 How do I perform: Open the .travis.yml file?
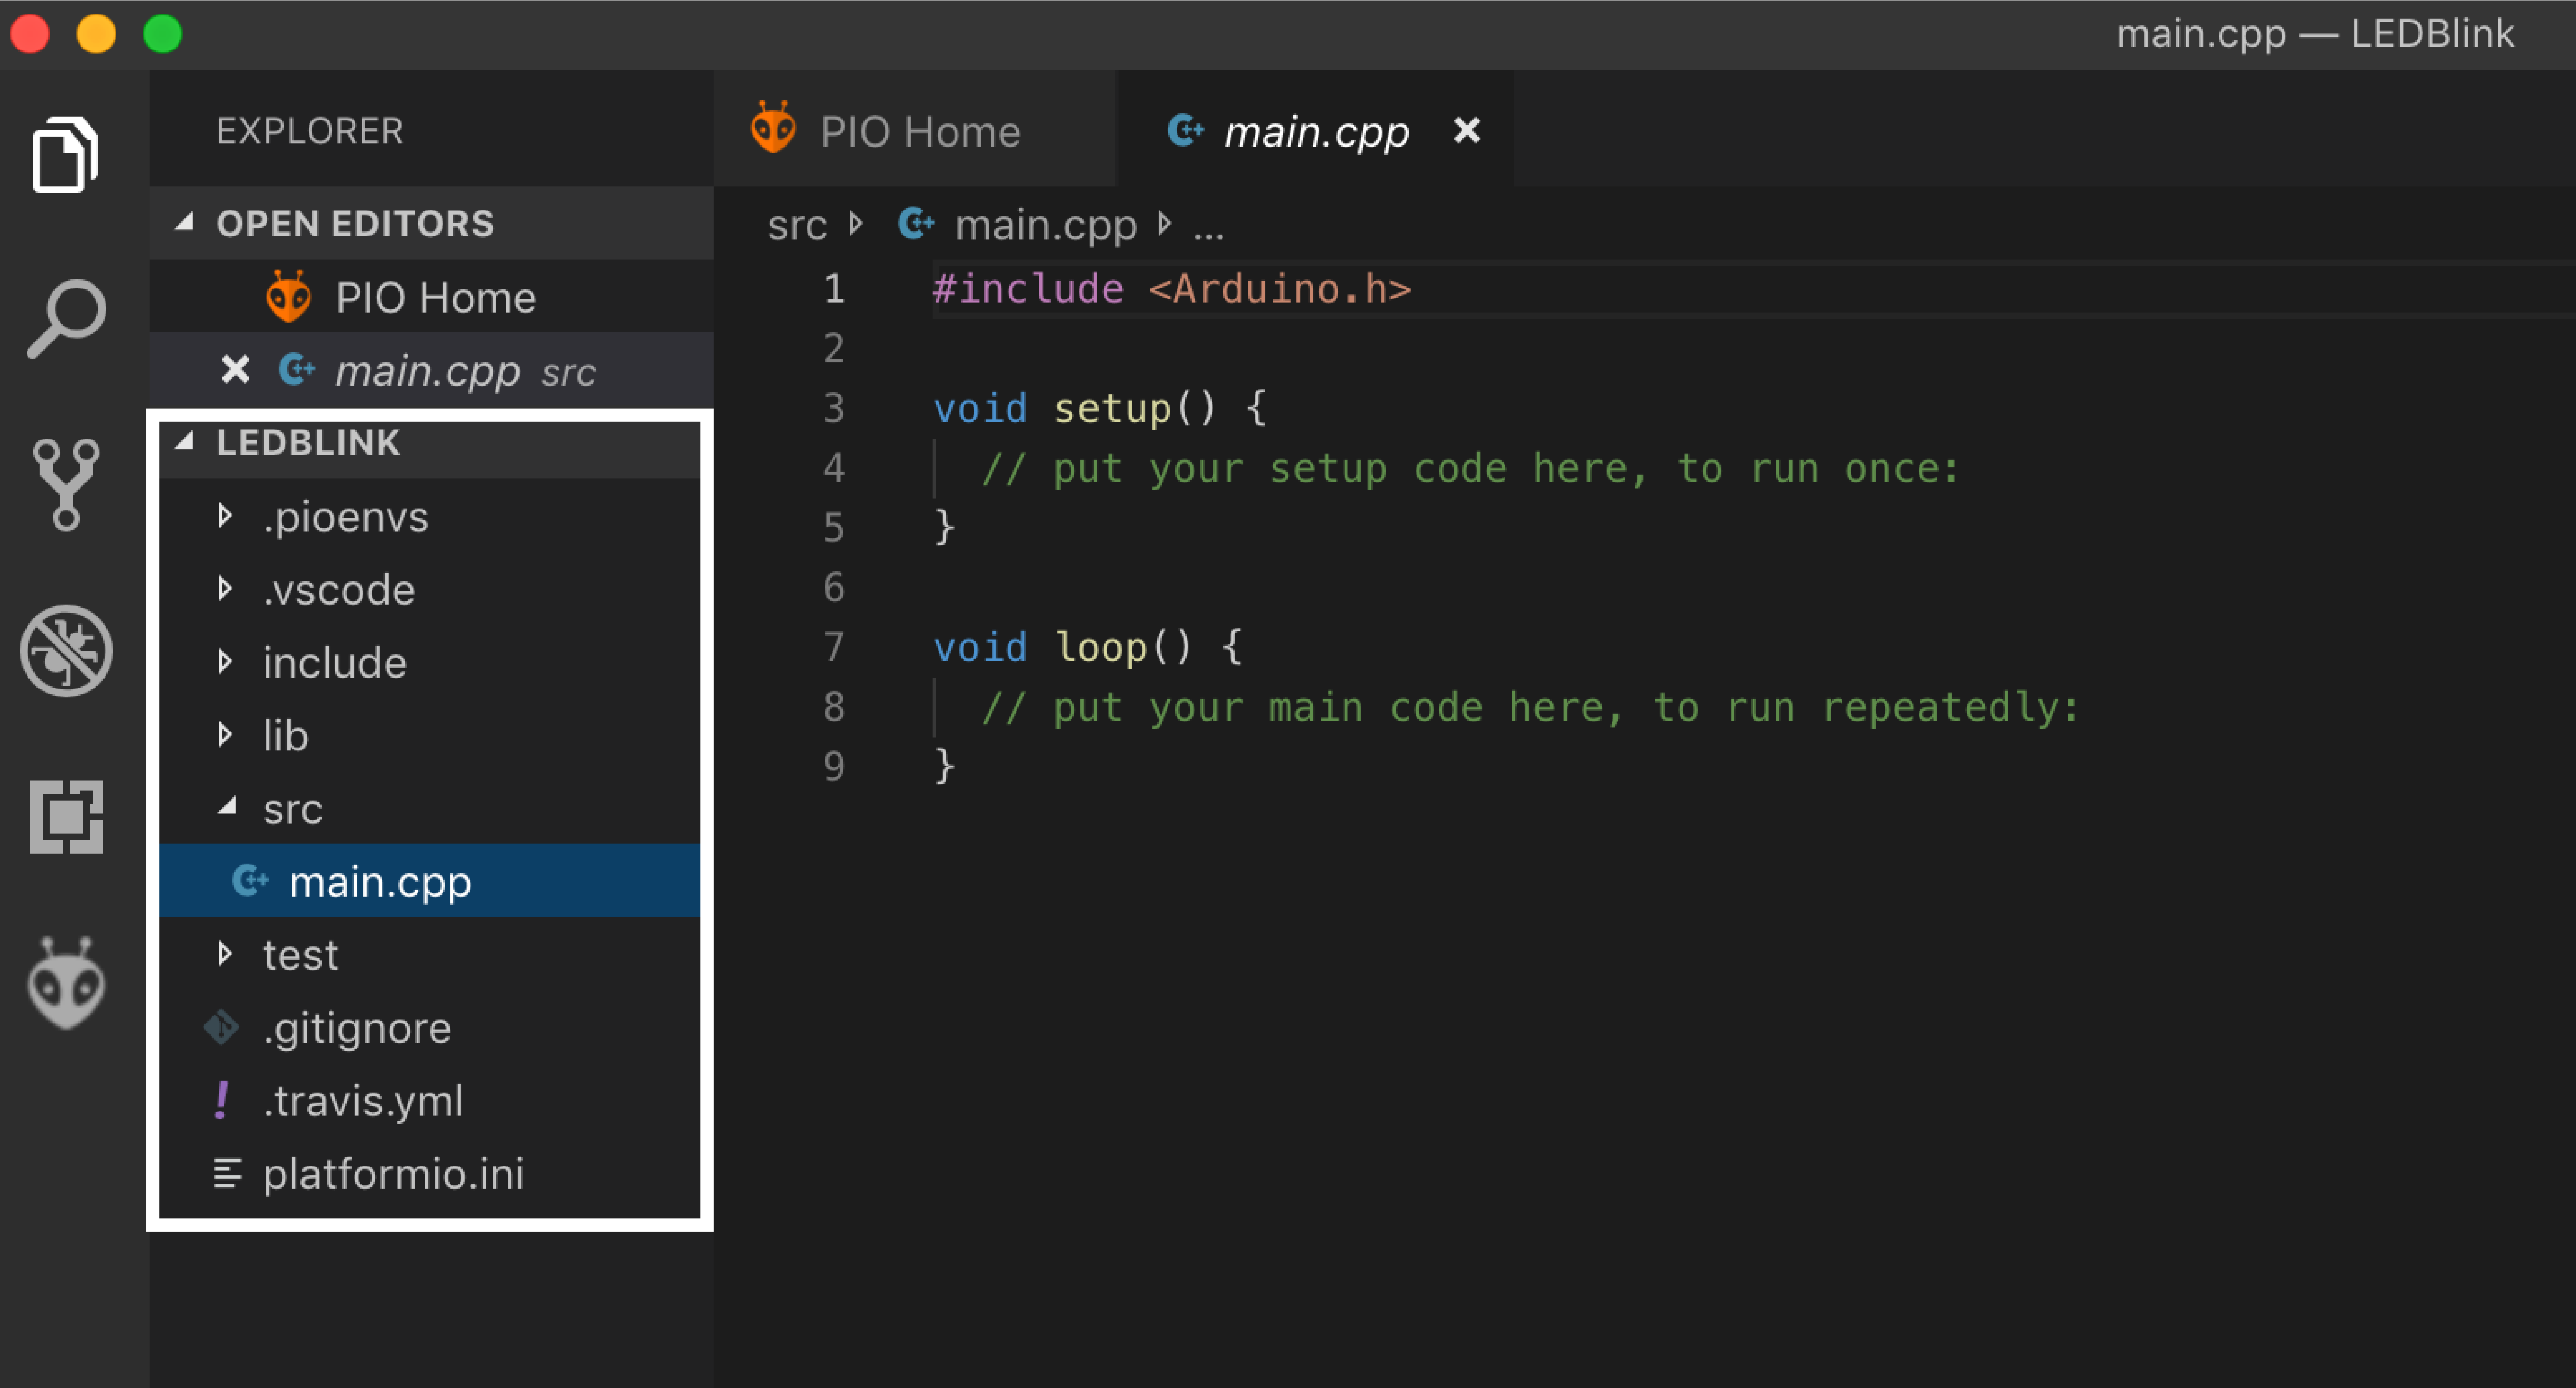tap(363, 1101)
